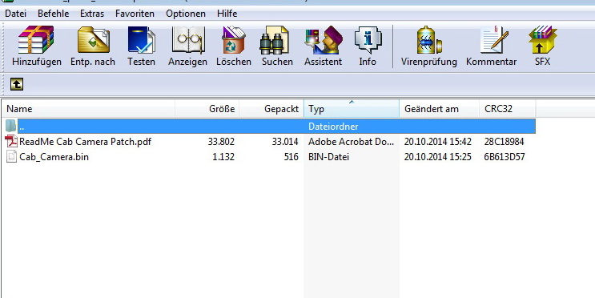Sort files by Größe column

(207, 109)
